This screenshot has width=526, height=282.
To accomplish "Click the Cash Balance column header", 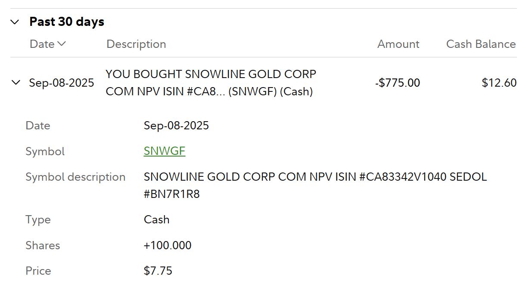I will pos(481,44).
